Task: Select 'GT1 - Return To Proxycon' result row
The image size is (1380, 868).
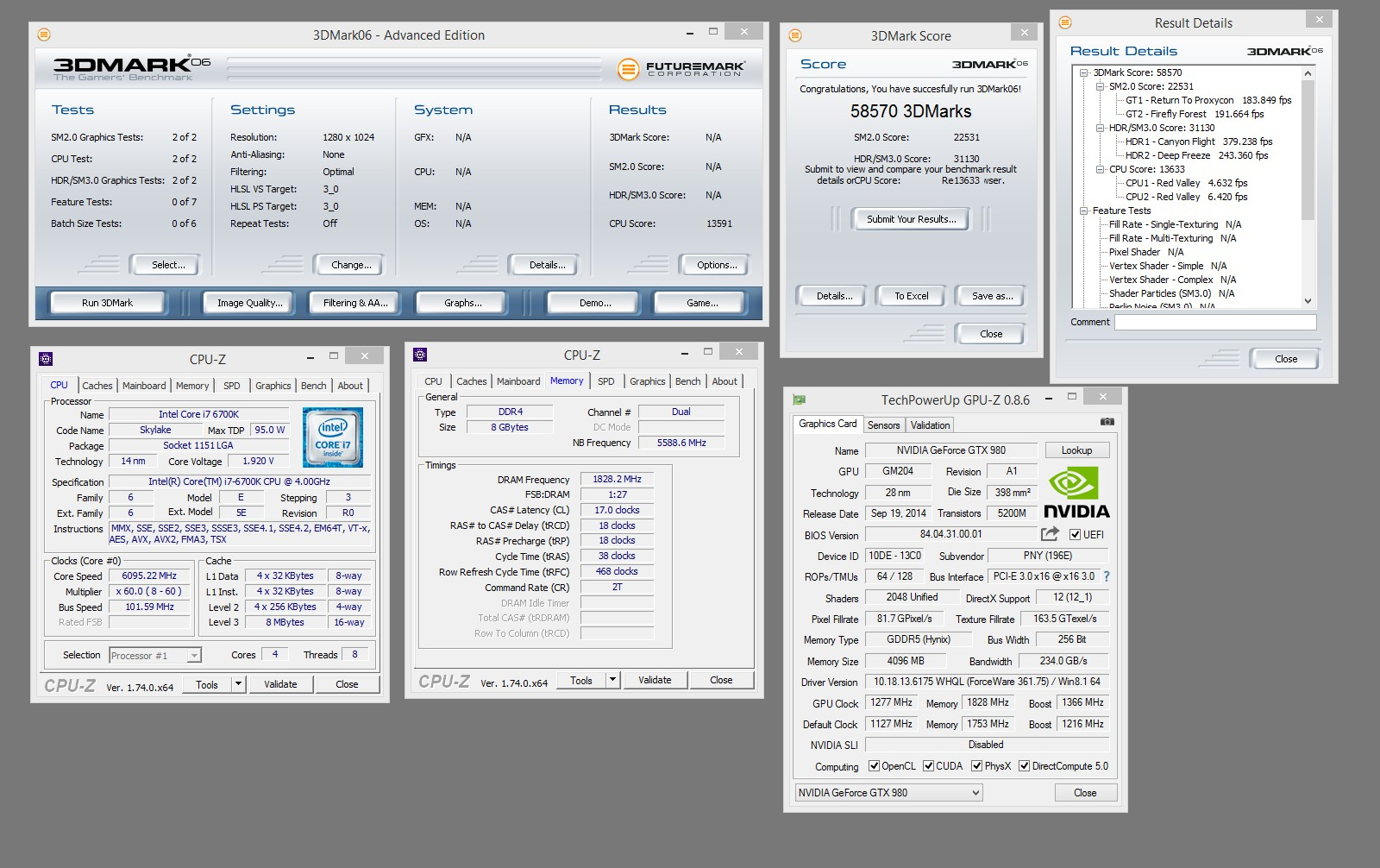Action: pyautogui.click(x=1208, y=100)
